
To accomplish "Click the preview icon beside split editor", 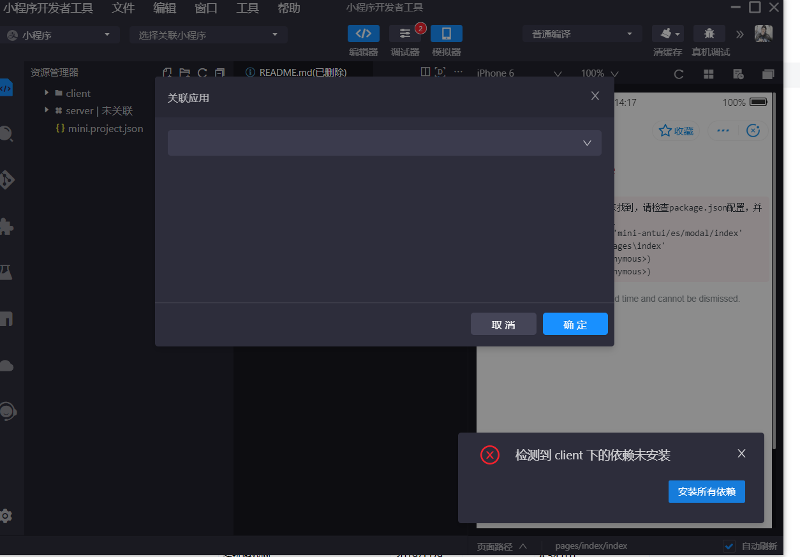I will pyautogui.click(x=440, y=72).
